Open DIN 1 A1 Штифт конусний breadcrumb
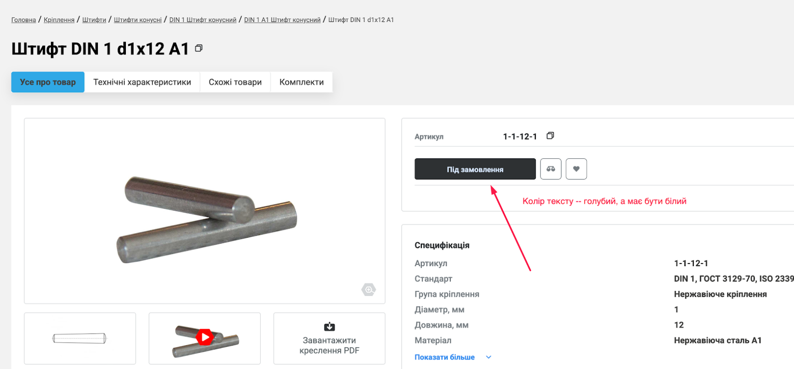Image resolution: width=794 pixels, height=369 pixels. (282, 20)
